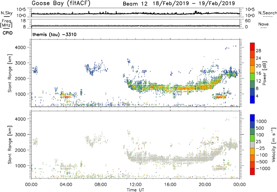Click the '4' label on the power color bar

pos(257,96)
